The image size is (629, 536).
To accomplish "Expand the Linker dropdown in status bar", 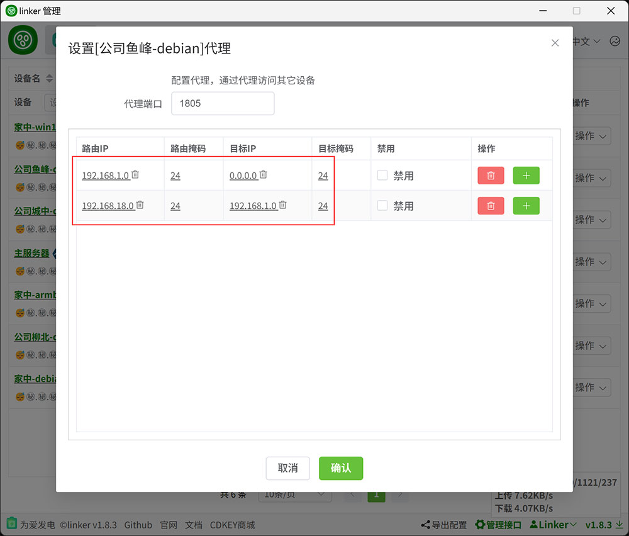I will [x=554, y=525].
